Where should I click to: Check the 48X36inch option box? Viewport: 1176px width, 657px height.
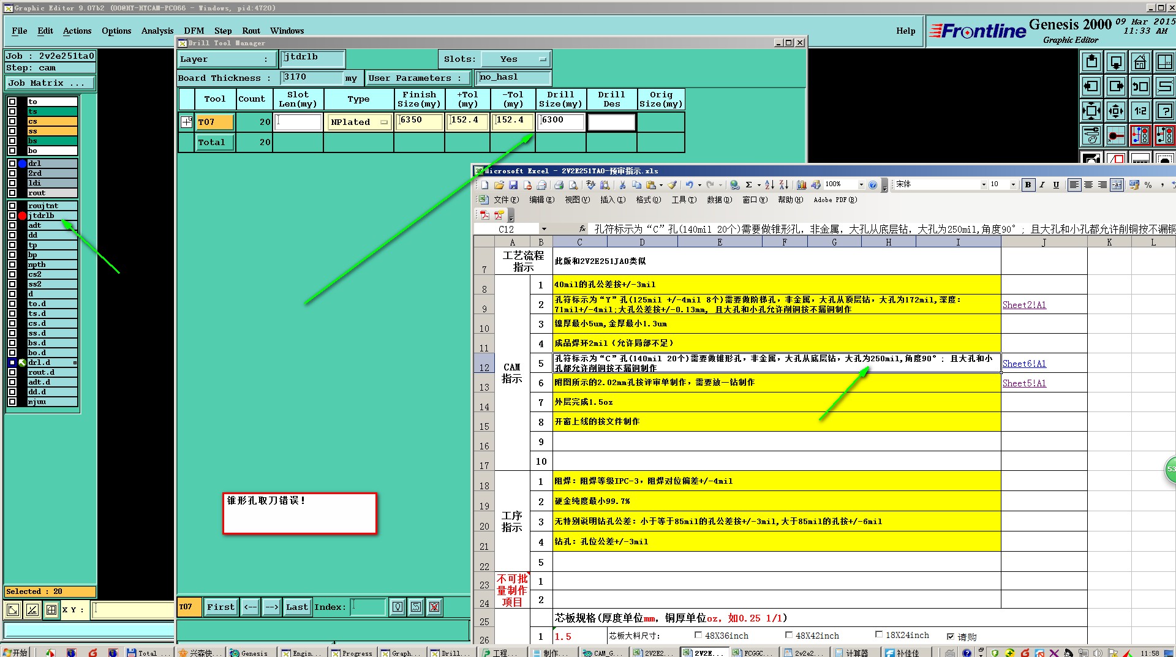point(698,635)
